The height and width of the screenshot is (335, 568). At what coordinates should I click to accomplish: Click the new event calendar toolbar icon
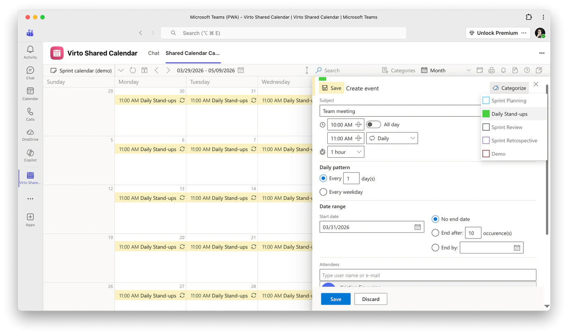[x=480, y=70]
